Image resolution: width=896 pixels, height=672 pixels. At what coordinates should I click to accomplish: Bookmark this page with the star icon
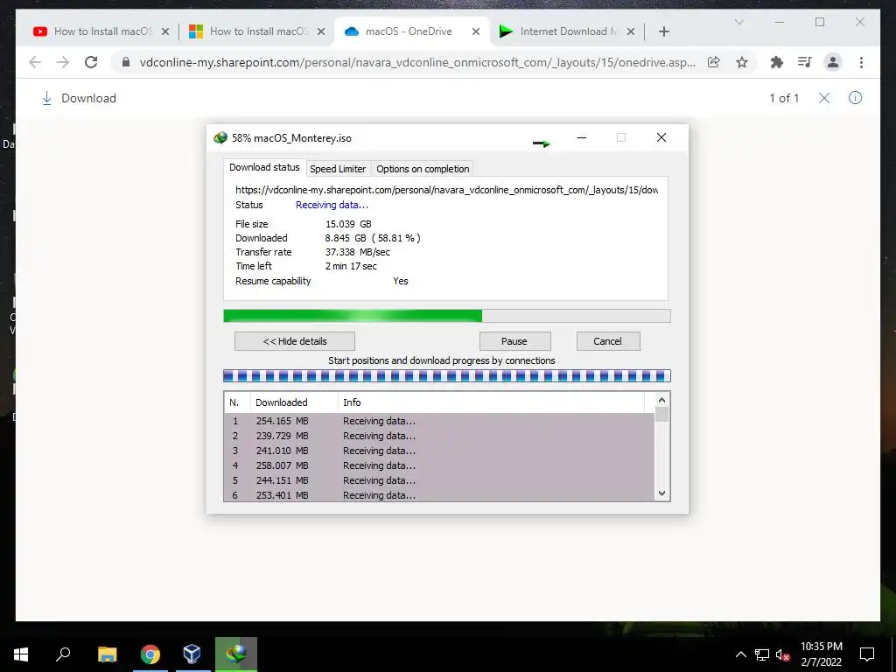742,62
